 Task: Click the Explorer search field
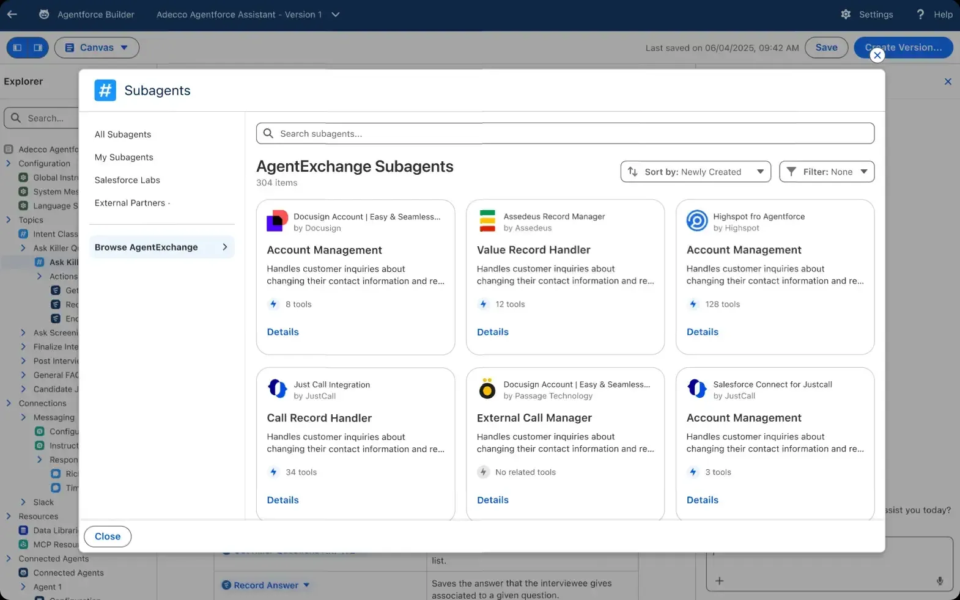click(x=42, y=118)
